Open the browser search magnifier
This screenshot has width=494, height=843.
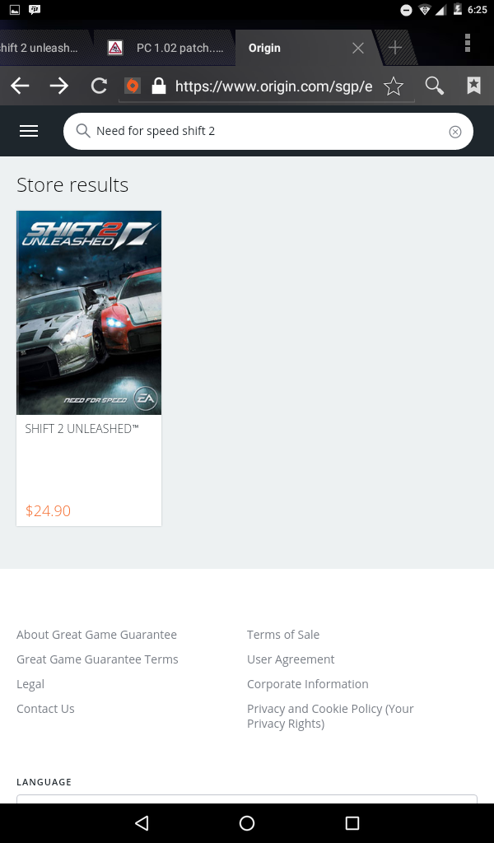click(x=434, y=86)
